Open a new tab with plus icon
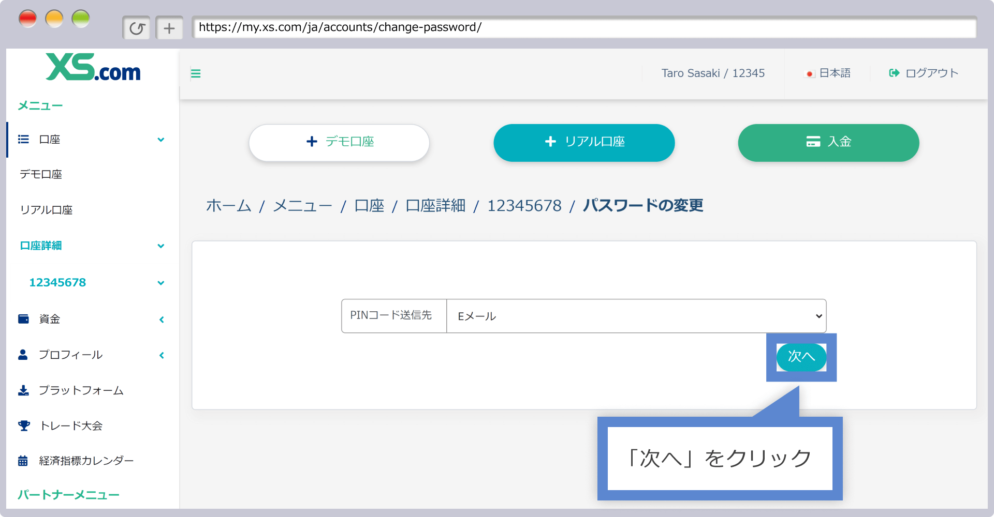The width and height of the screenshot is (994, 517). coord(169,28)
